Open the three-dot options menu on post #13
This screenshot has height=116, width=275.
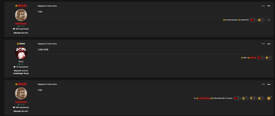tap(269, 6)
